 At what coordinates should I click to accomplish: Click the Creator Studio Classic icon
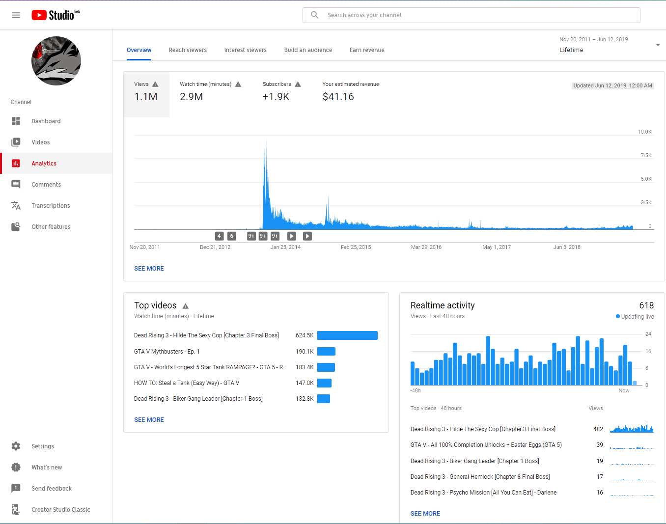point(16,509)
